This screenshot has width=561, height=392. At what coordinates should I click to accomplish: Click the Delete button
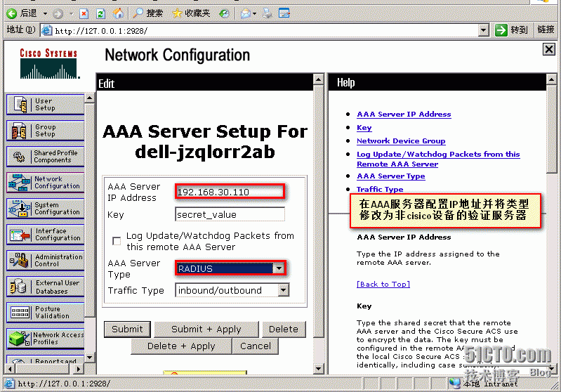pos(284,329)
